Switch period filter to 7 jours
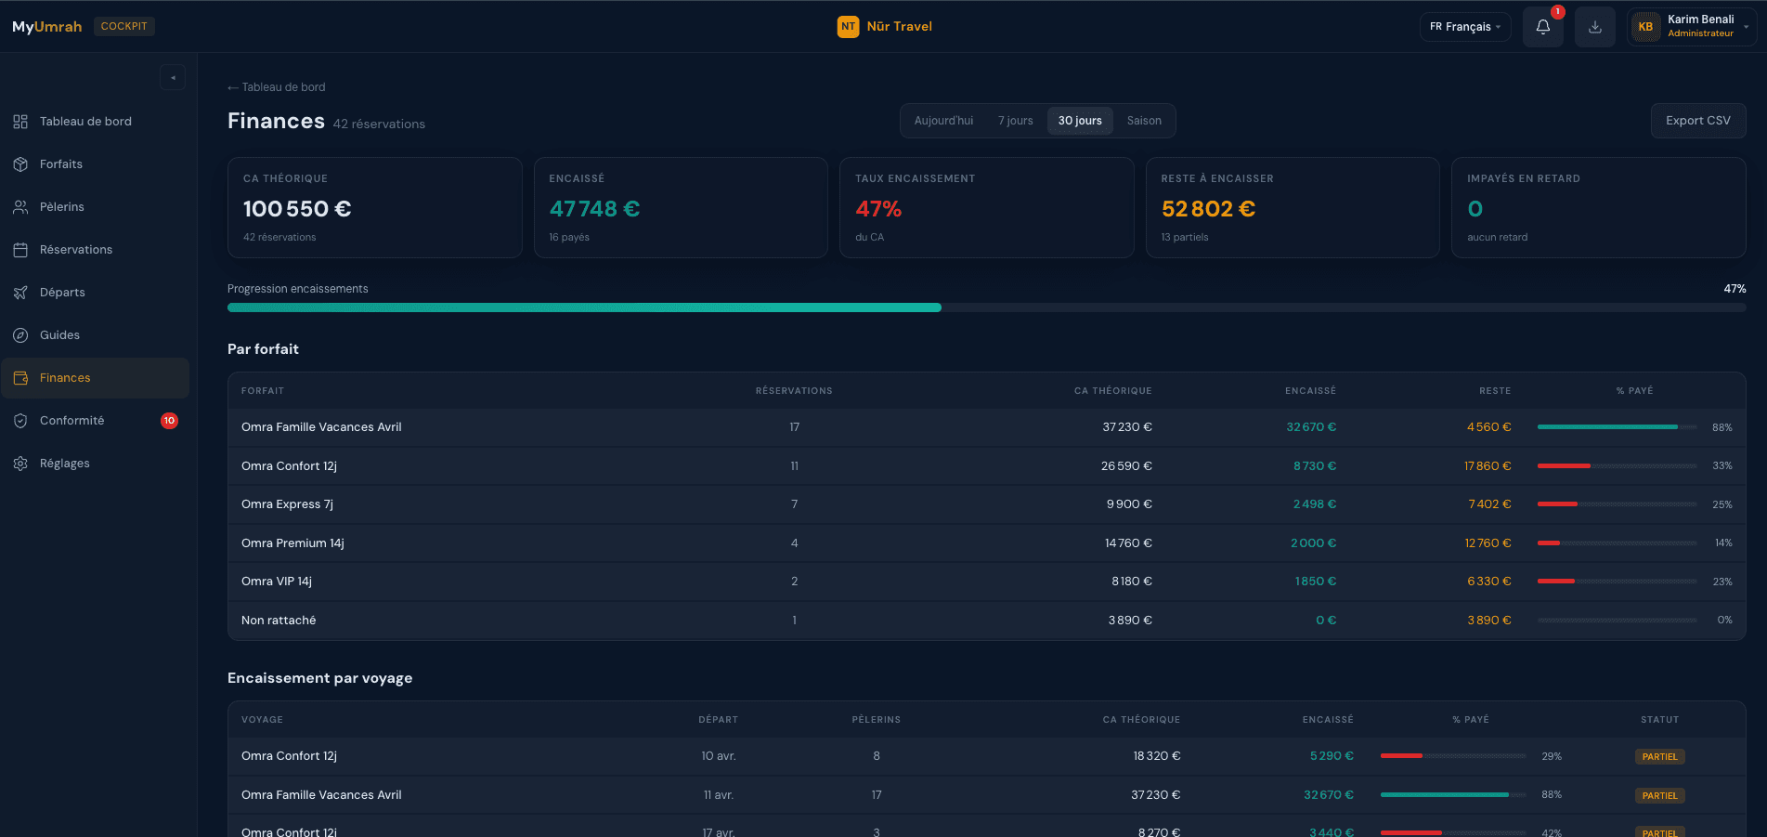The width and height of the screenshot is (1767, 837). click(1015, 121)
